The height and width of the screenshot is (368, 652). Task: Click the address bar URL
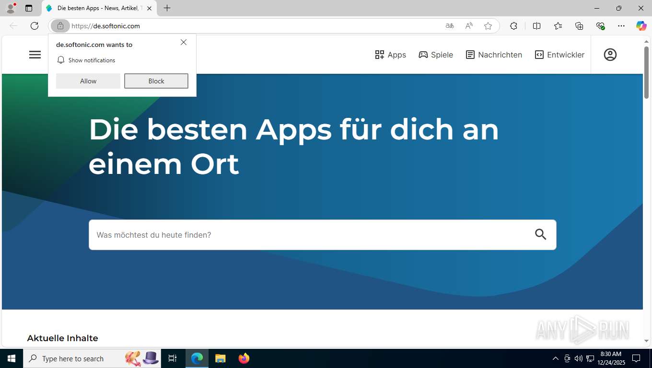[106, 26]
